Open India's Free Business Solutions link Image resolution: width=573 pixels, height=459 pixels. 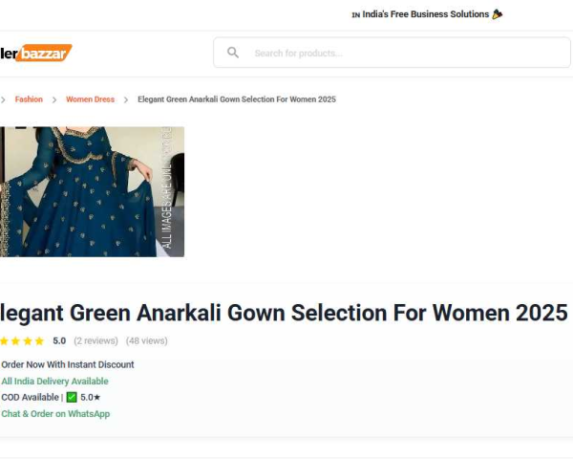tap(425, 14)
